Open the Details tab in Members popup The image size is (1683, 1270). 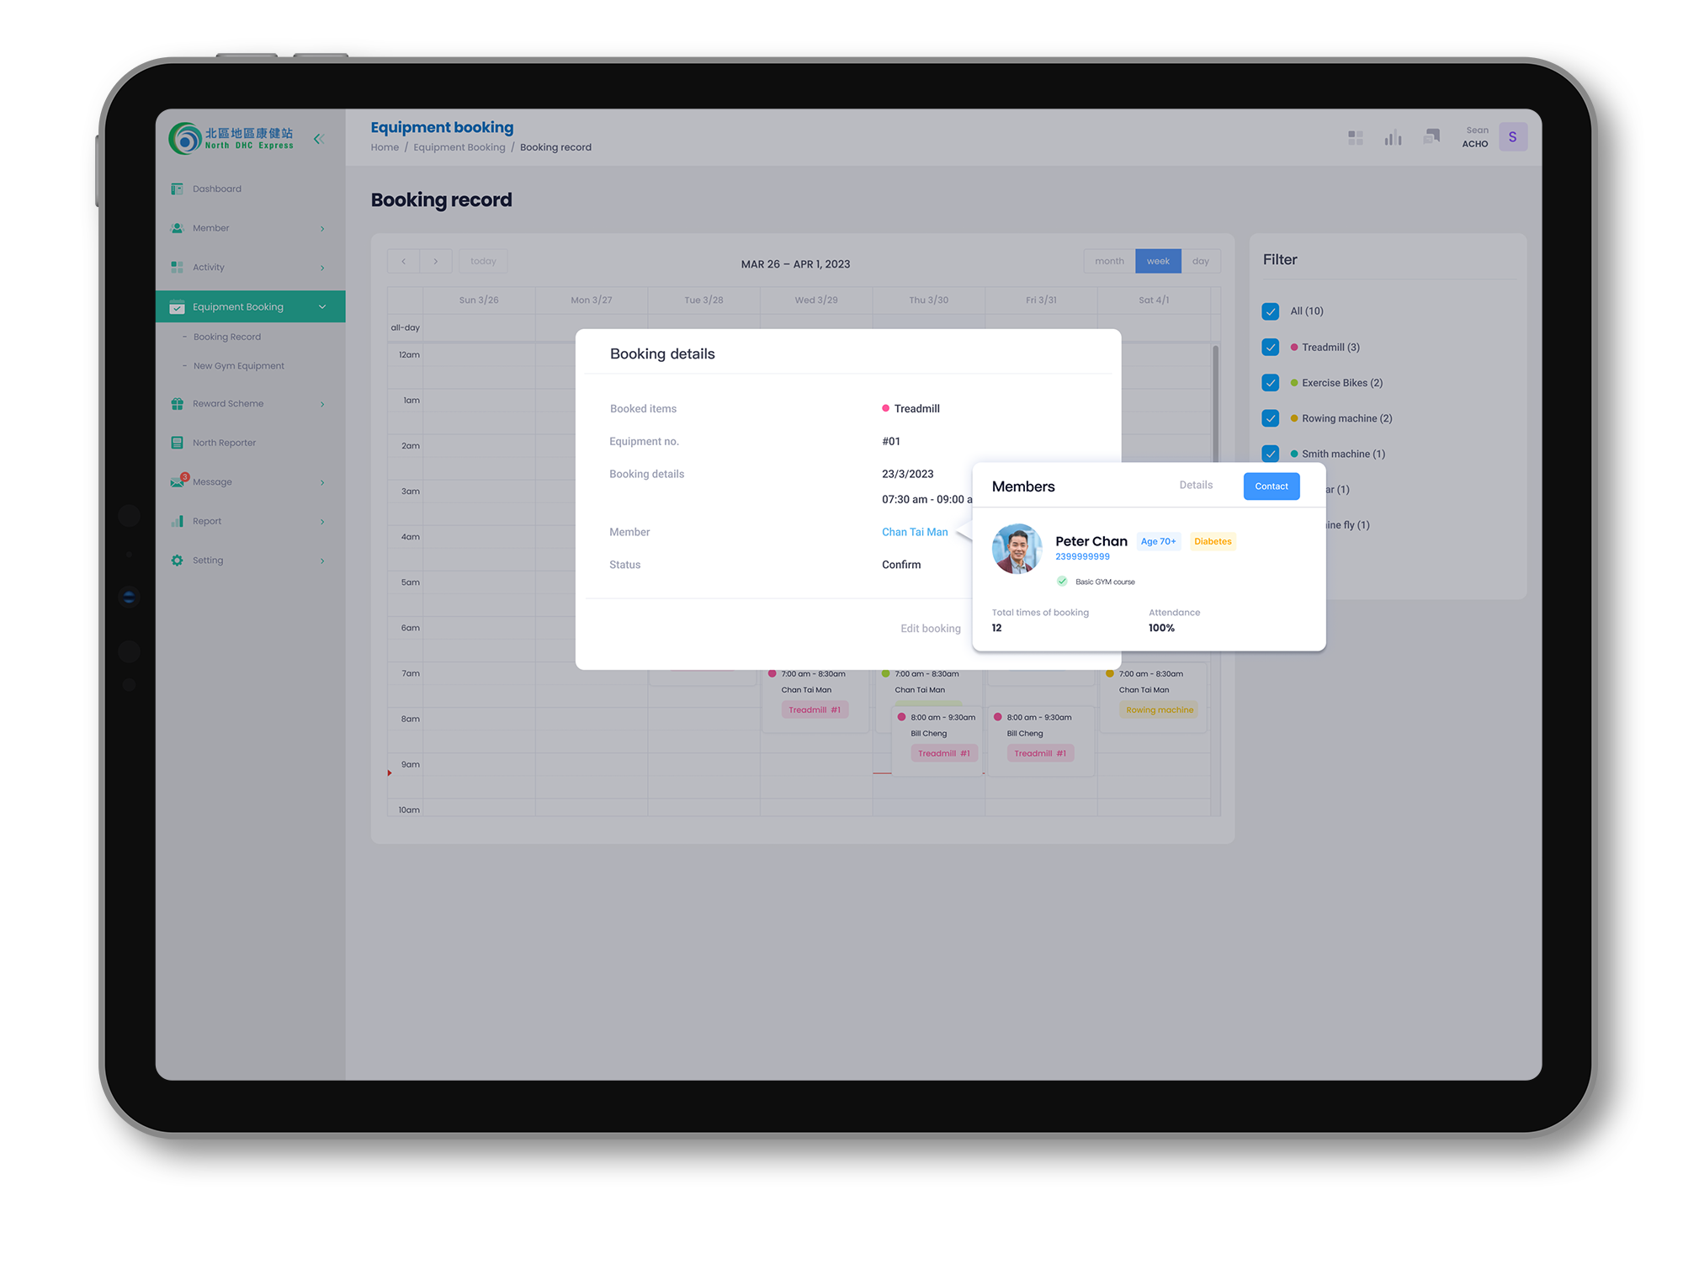point(1196,486)
